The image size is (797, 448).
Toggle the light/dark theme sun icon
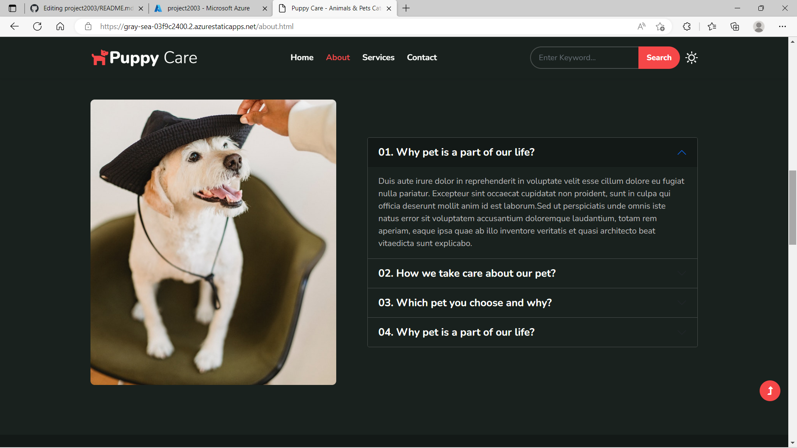691,58
